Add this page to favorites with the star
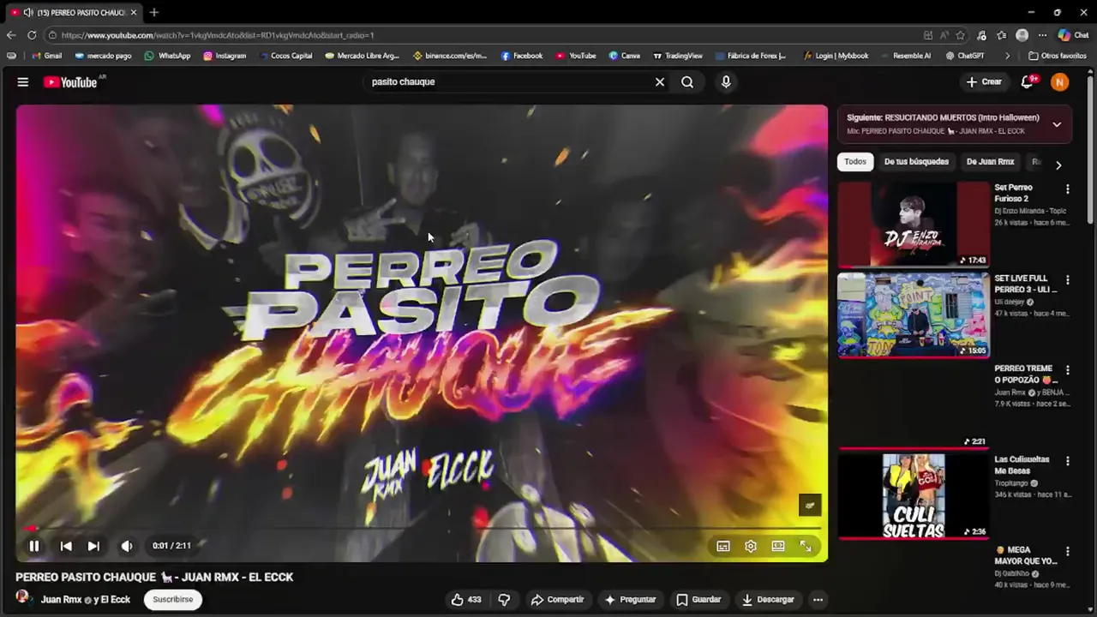This screenshot has height=617, width=1097. pyautogui.click(x=961, y=35)
